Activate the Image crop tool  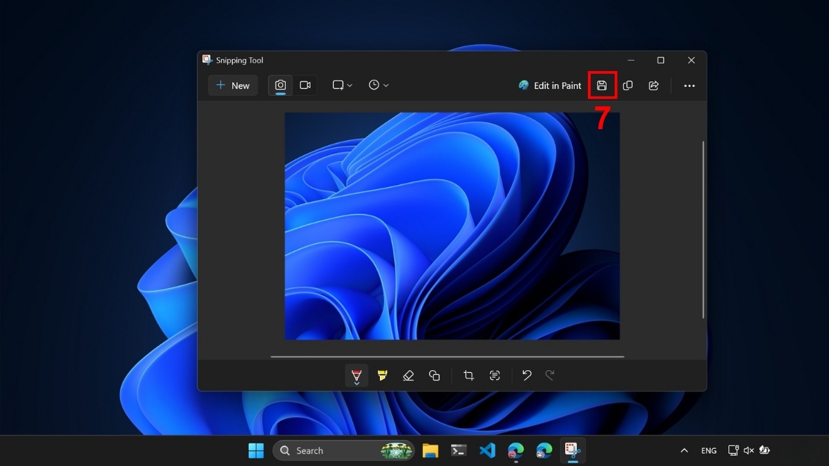(469, 375)
